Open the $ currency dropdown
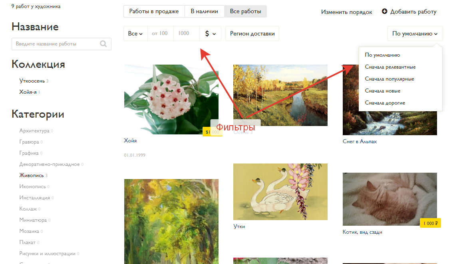This screenshot has height=264, width=457. point(210,34)
